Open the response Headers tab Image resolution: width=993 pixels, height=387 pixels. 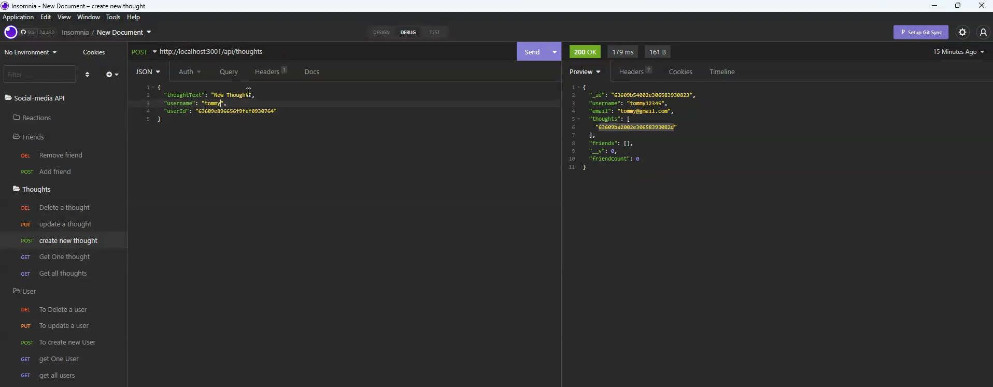[x=635, y=71]
